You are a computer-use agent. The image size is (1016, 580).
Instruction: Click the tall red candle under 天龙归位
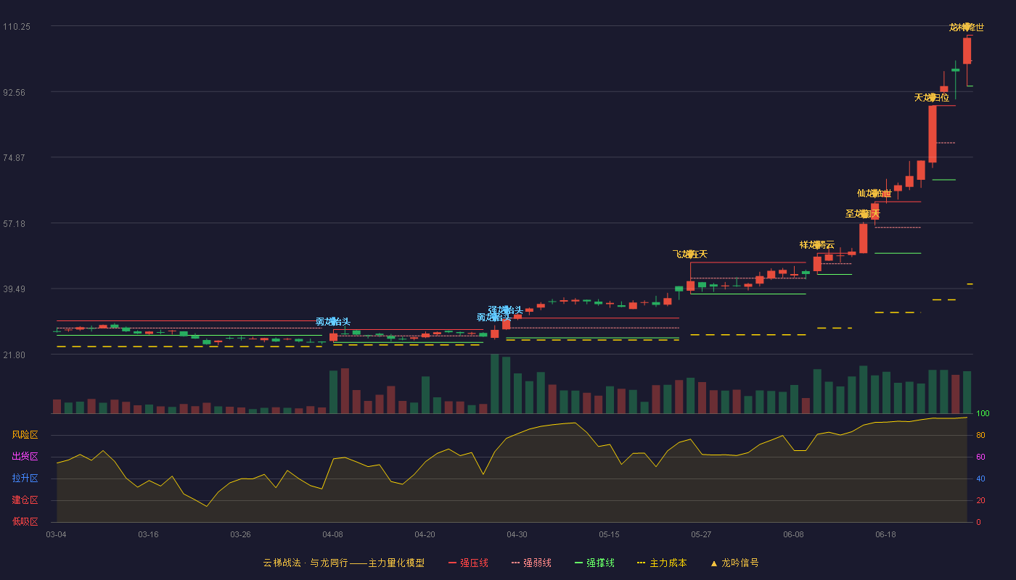(x=932, y=134)
